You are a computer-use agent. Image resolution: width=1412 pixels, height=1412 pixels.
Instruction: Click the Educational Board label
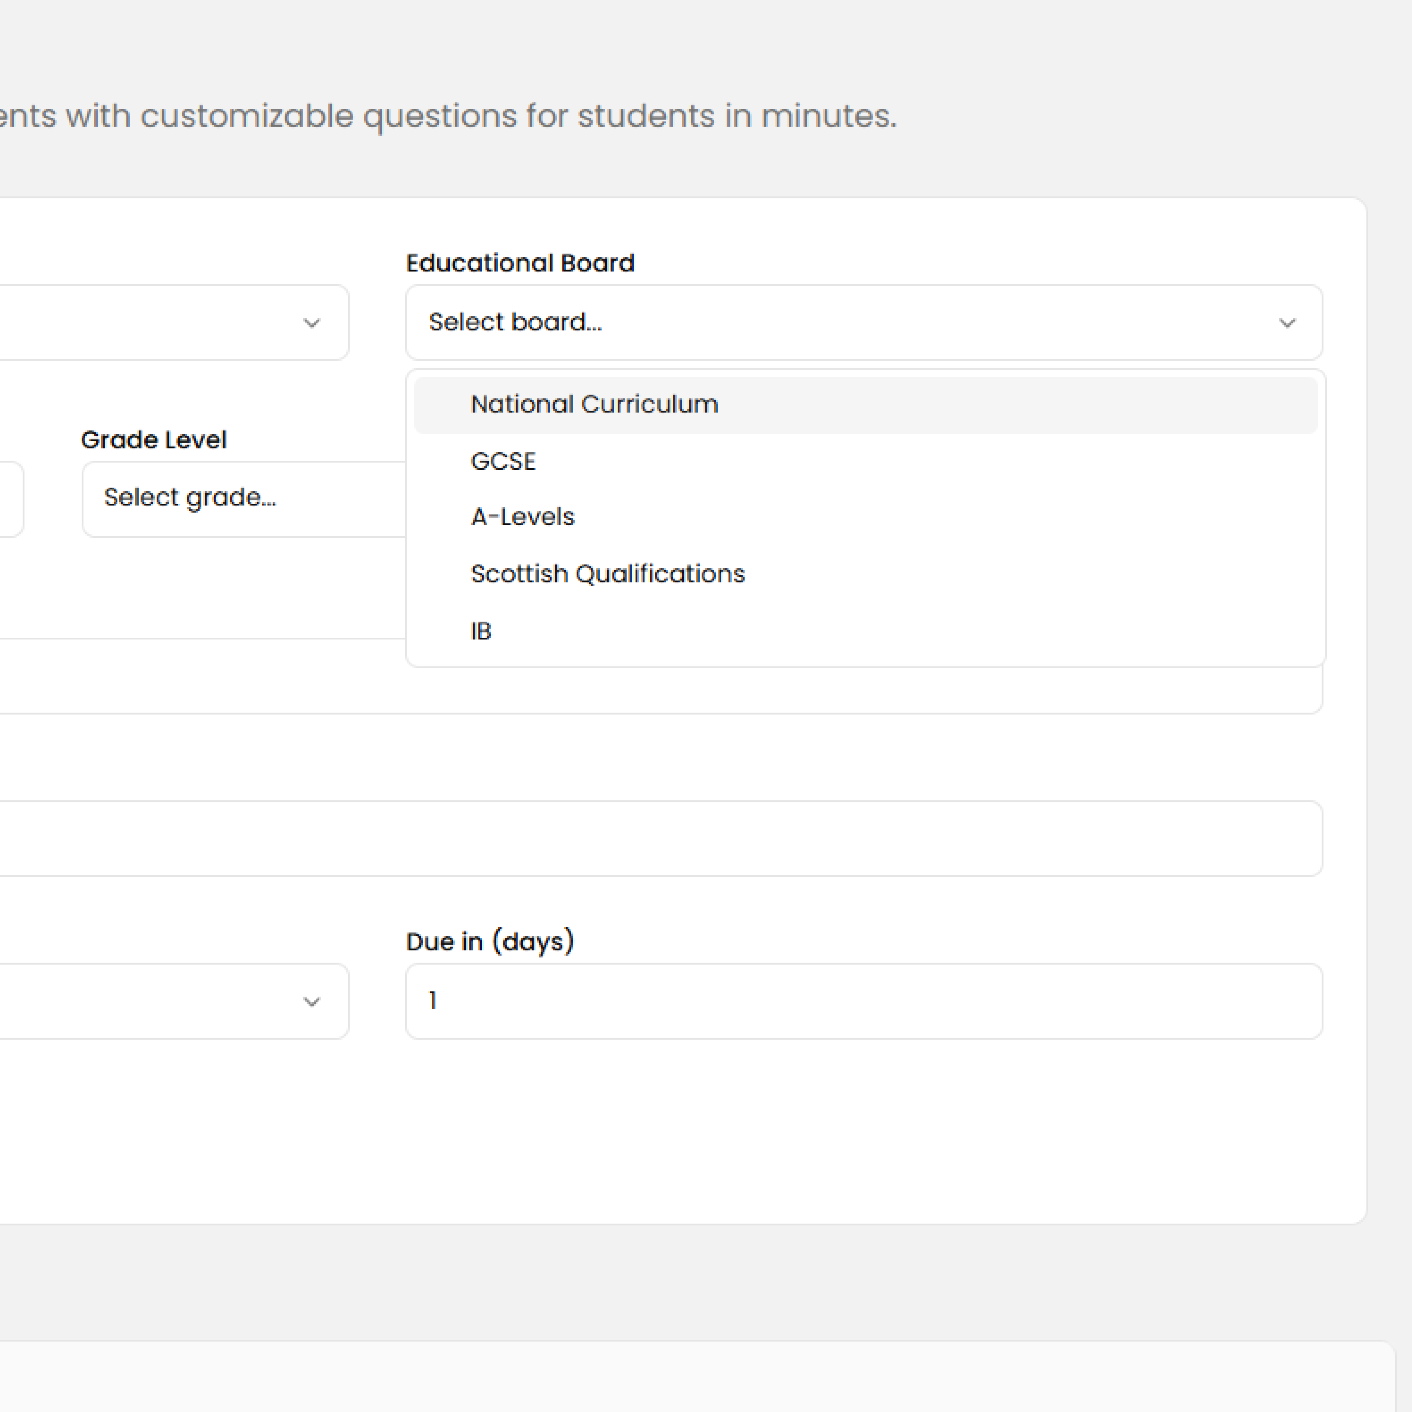click(520, 263)
